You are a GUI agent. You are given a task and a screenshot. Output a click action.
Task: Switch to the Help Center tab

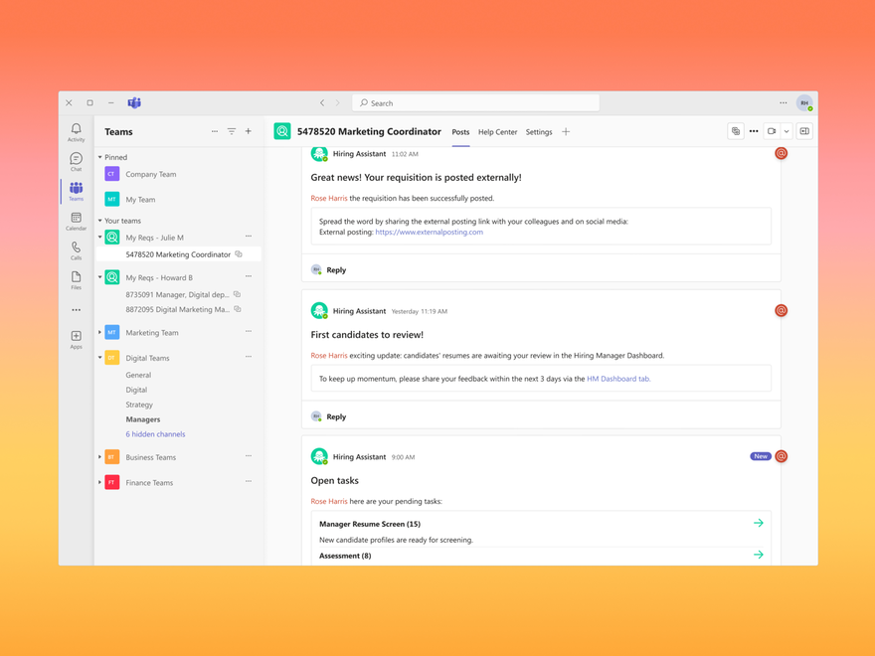[x=497, y=131]
